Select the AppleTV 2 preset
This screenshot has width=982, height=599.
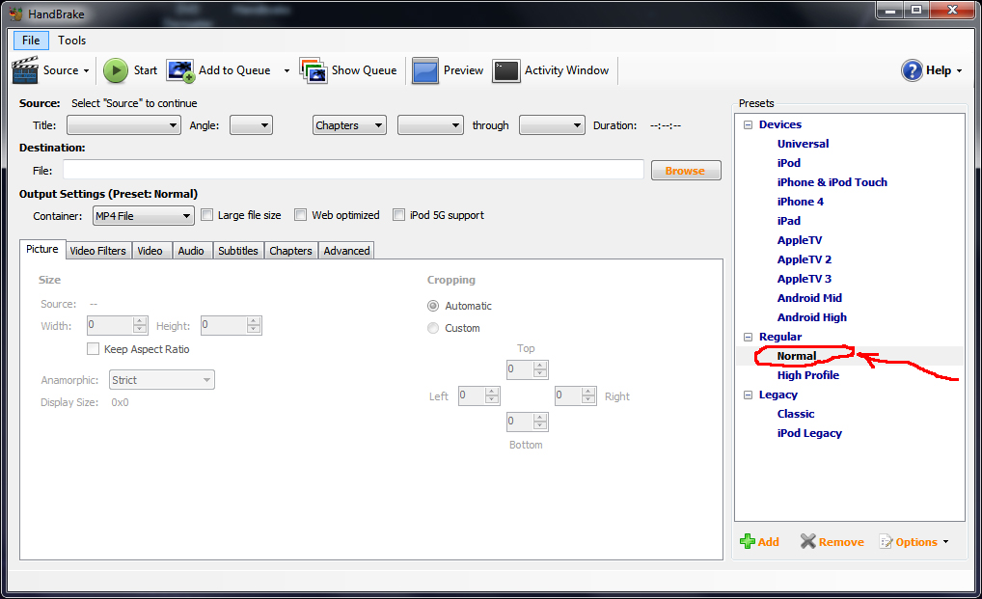click(805, 259)
